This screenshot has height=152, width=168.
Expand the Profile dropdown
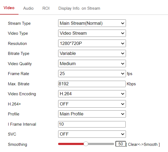click(x=92, y=114)
